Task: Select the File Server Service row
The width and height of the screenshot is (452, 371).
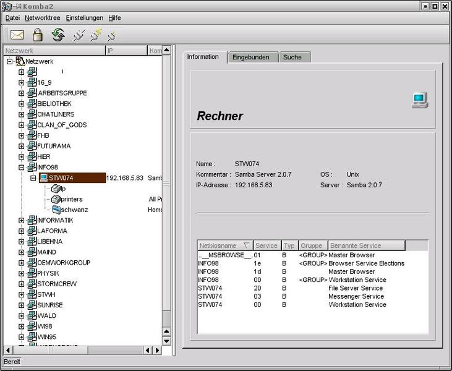Action: (x=313, y=288)
